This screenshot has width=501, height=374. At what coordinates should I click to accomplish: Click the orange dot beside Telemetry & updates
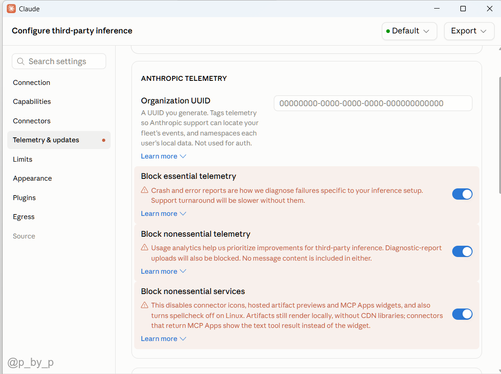pos(103,140)
